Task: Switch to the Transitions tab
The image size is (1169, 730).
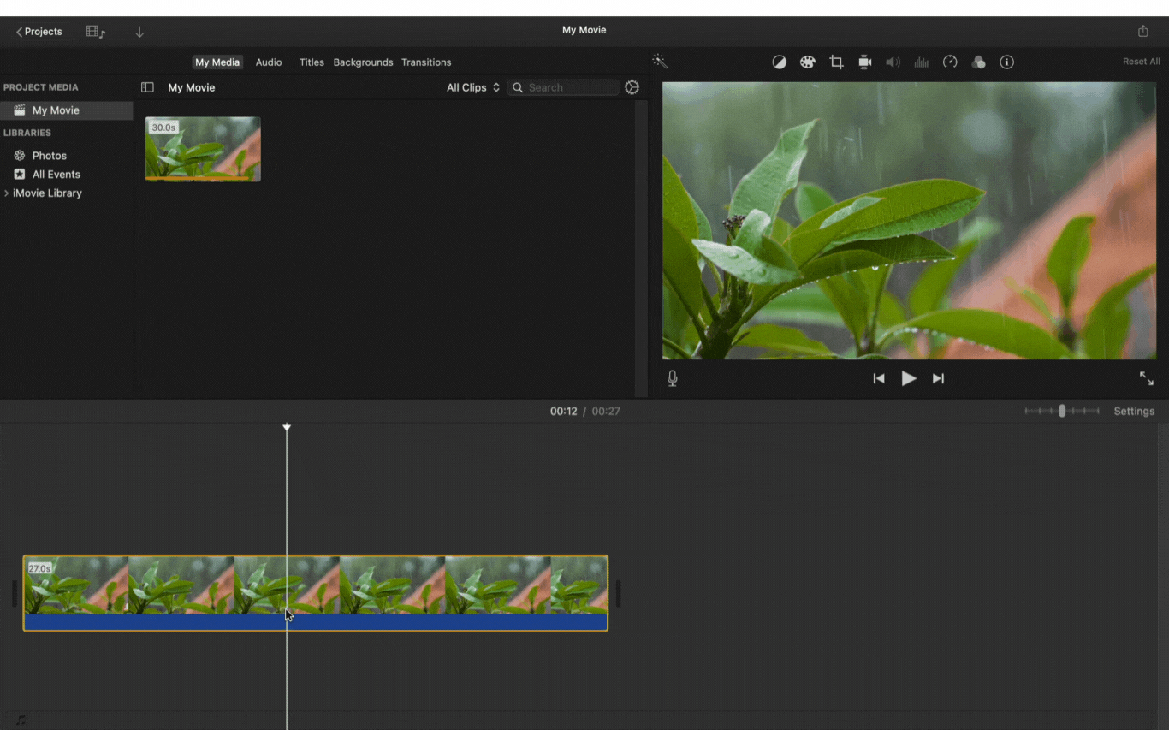Action: click(426, 62)
